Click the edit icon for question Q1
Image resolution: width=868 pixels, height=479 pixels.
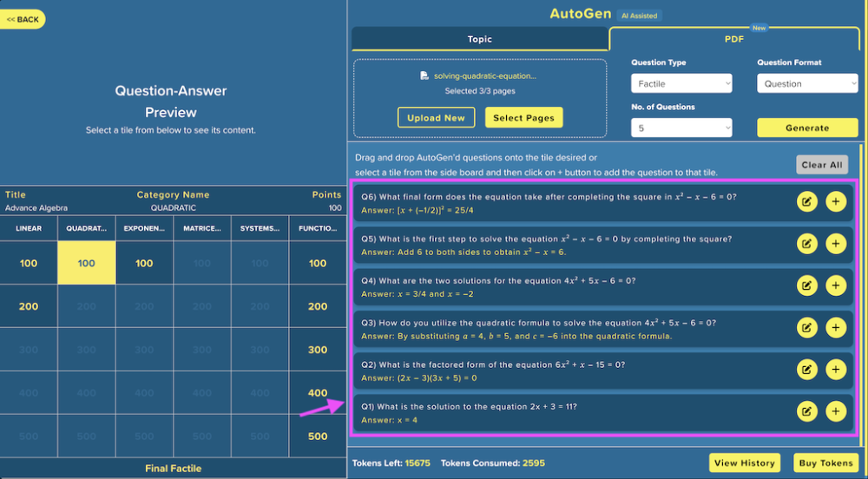click(806, 411)
